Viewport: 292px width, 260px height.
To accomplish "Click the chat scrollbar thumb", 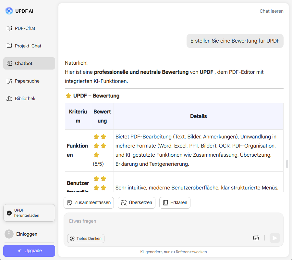I will pos(287,164).
